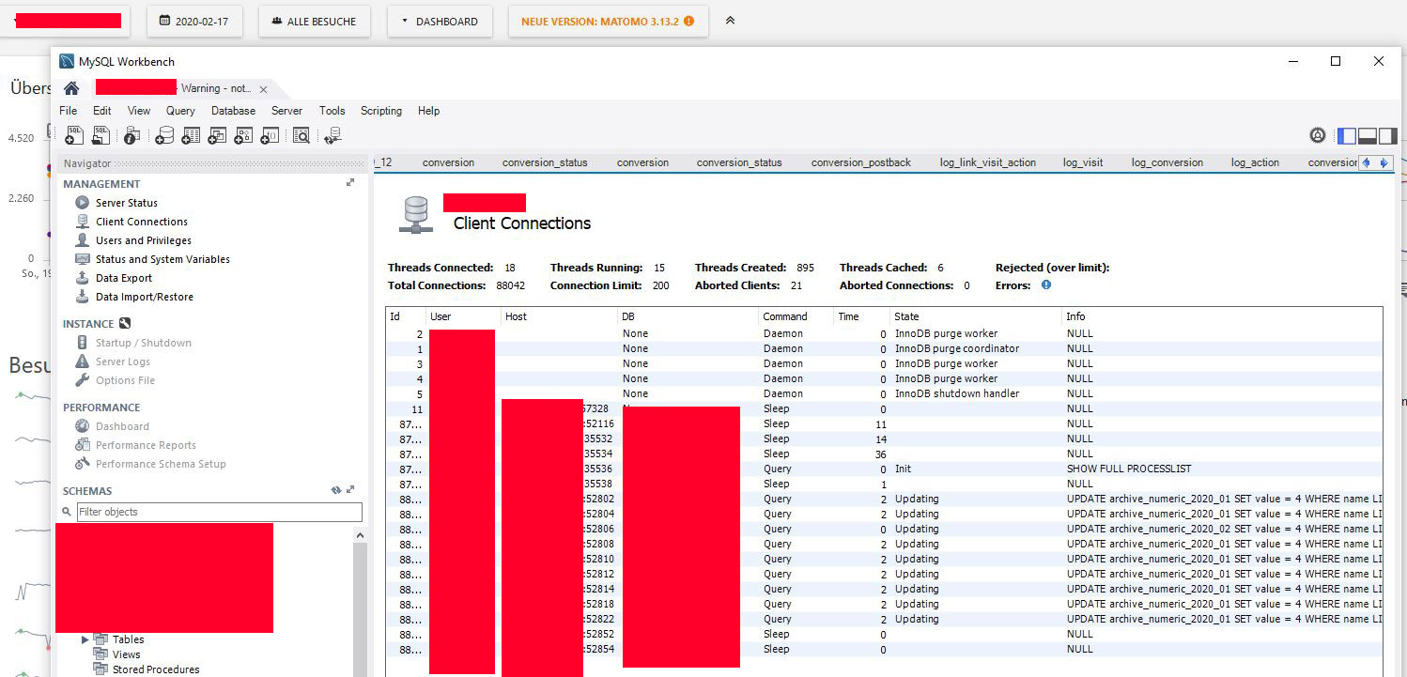
Task: Open the View menu
Action: click(139, 111)
